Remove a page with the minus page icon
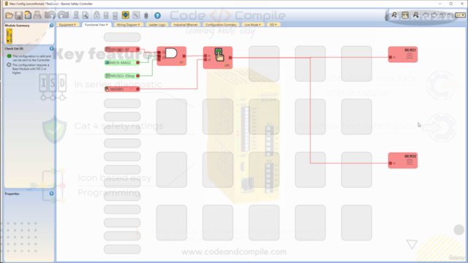The width and height of the screenshot is (468, 263). click(450, 15)
